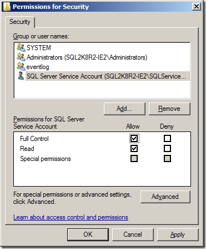The width and height of the screenshot is (206, 249).
Task: Click Allow checkbox for Special permissions
Action: pyautogui.click(x=134, y=159)
